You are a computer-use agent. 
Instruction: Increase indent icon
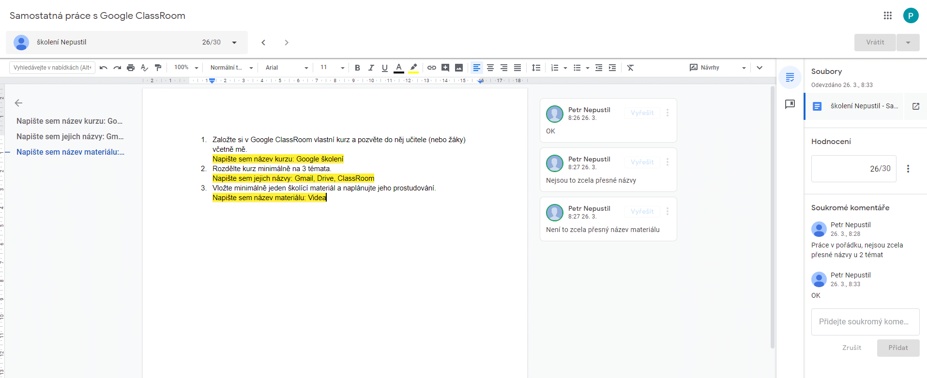(x=612, y=68)
